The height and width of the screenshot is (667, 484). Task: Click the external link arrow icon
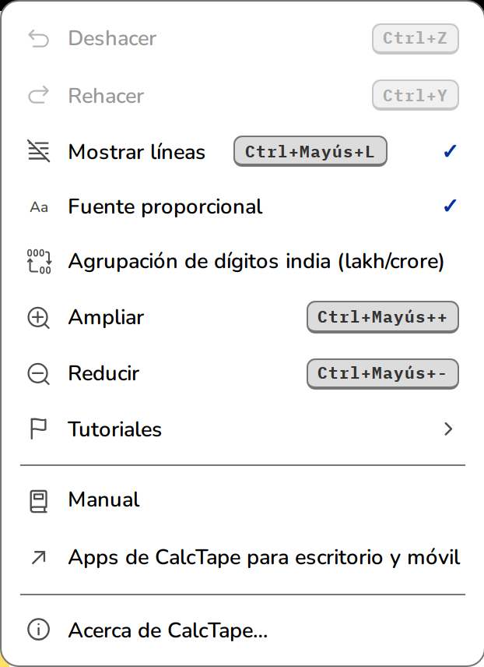pos(39,557)
